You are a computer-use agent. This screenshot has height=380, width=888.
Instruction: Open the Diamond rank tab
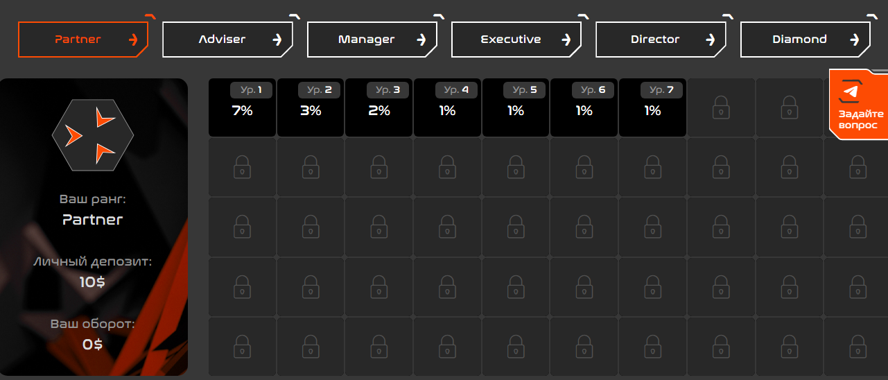806,40
